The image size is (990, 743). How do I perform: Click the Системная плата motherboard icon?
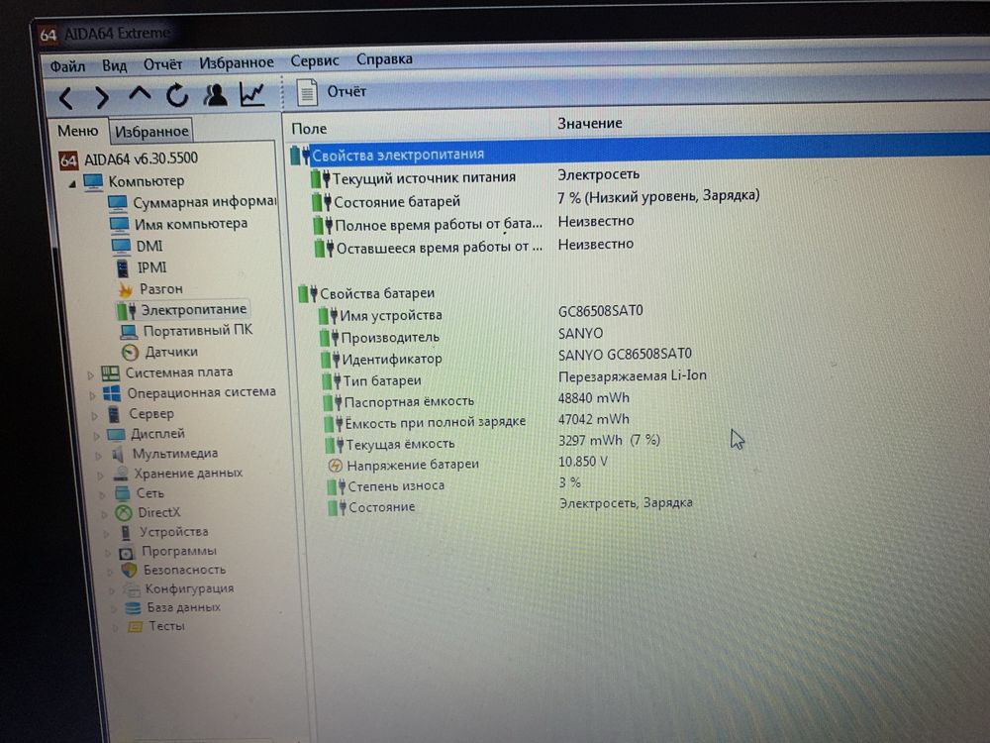[x=110, y=373]
